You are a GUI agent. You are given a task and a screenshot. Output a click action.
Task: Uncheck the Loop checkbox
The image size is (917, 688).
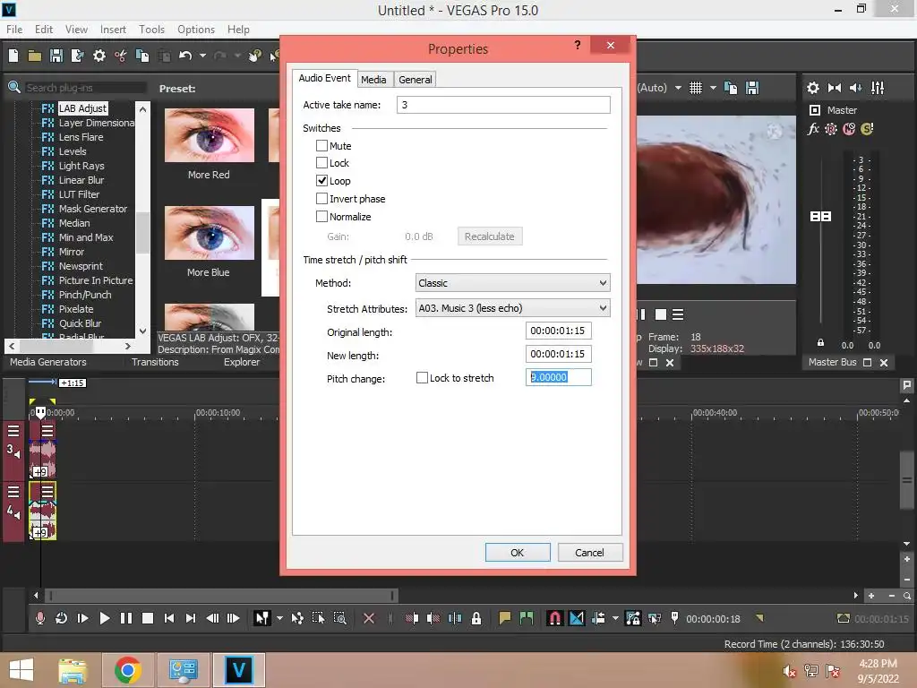click(x=321, y=181)
